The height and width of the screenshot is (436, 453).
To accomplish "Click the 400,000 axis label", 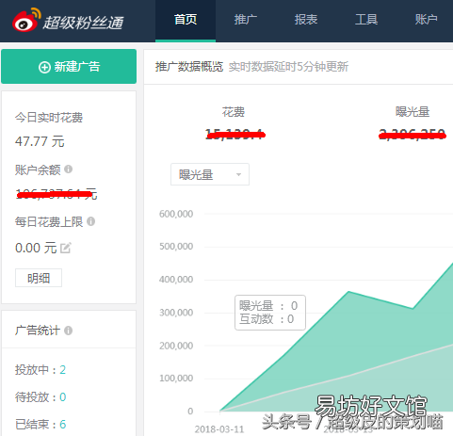I will point(176,280).
